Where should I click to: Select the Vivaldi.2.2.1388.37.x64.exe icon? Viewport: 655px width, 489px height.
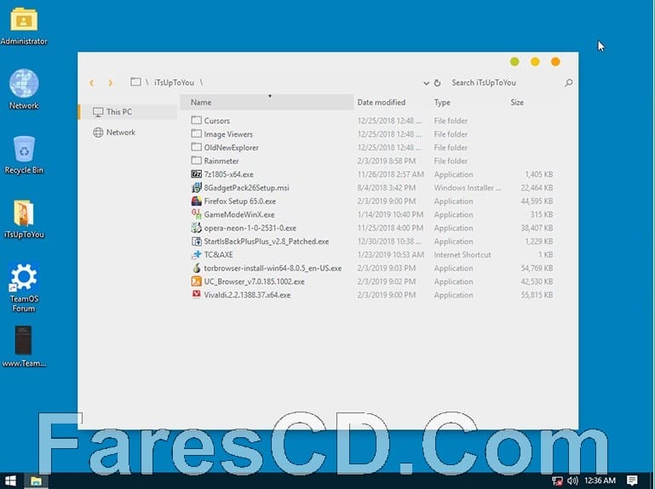(197, 294)
